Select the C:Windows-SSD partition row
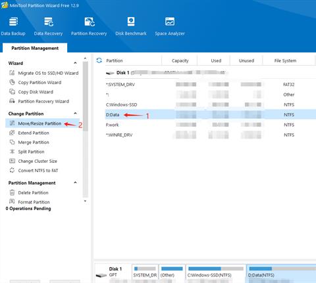Viewport: 316px width, 283px height. [211, 104]
